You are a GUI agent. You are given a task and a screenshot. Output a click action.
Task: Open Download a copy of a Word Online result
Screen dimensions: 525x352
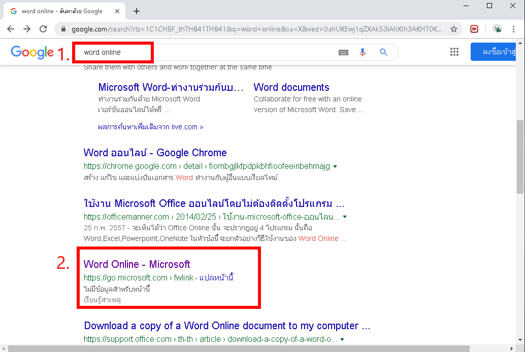(227, 326)
